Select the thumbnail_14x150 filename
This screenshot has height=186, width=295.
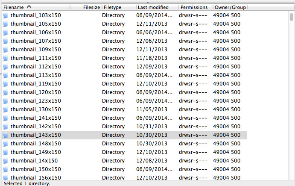pyautogui.click(x=34, y=161)
